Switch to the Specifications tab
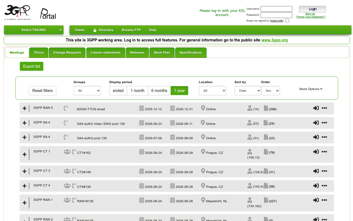This screenshot has width=353, height=221. [191, 52]
